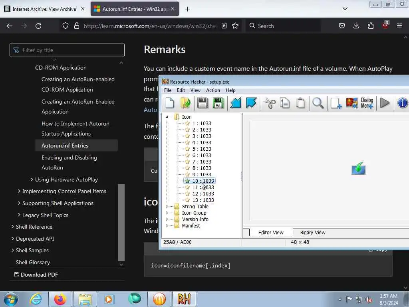
Task: Click the Dialog Menu toolbar icon
Action: click(367, 103)
